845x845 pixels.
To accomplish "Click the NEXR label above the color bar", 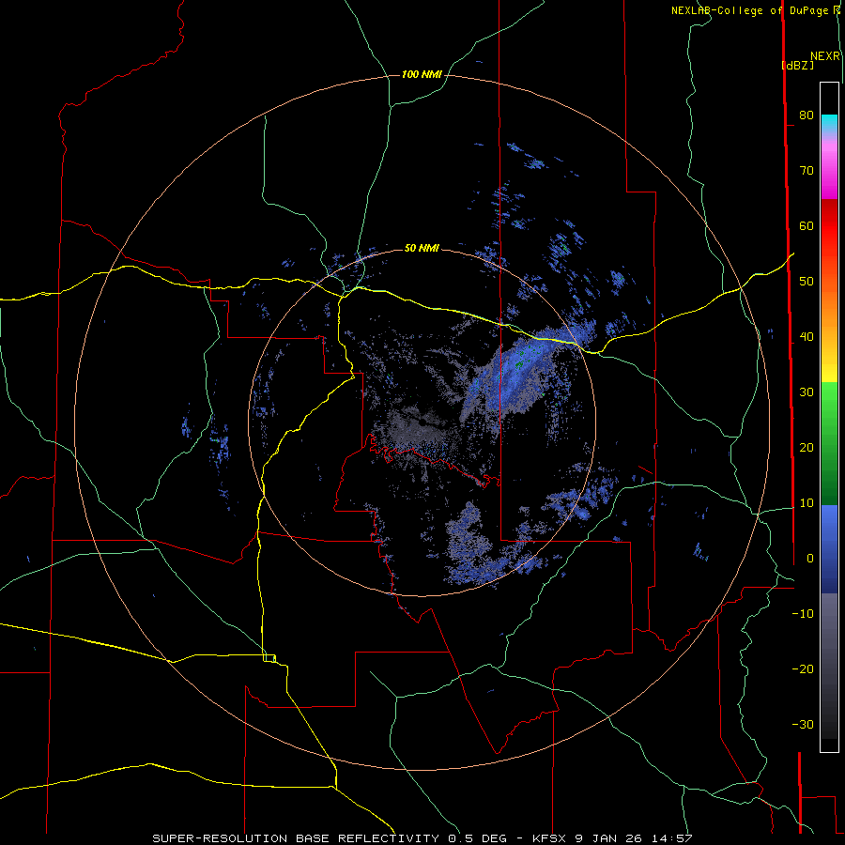I will point(825,56).
